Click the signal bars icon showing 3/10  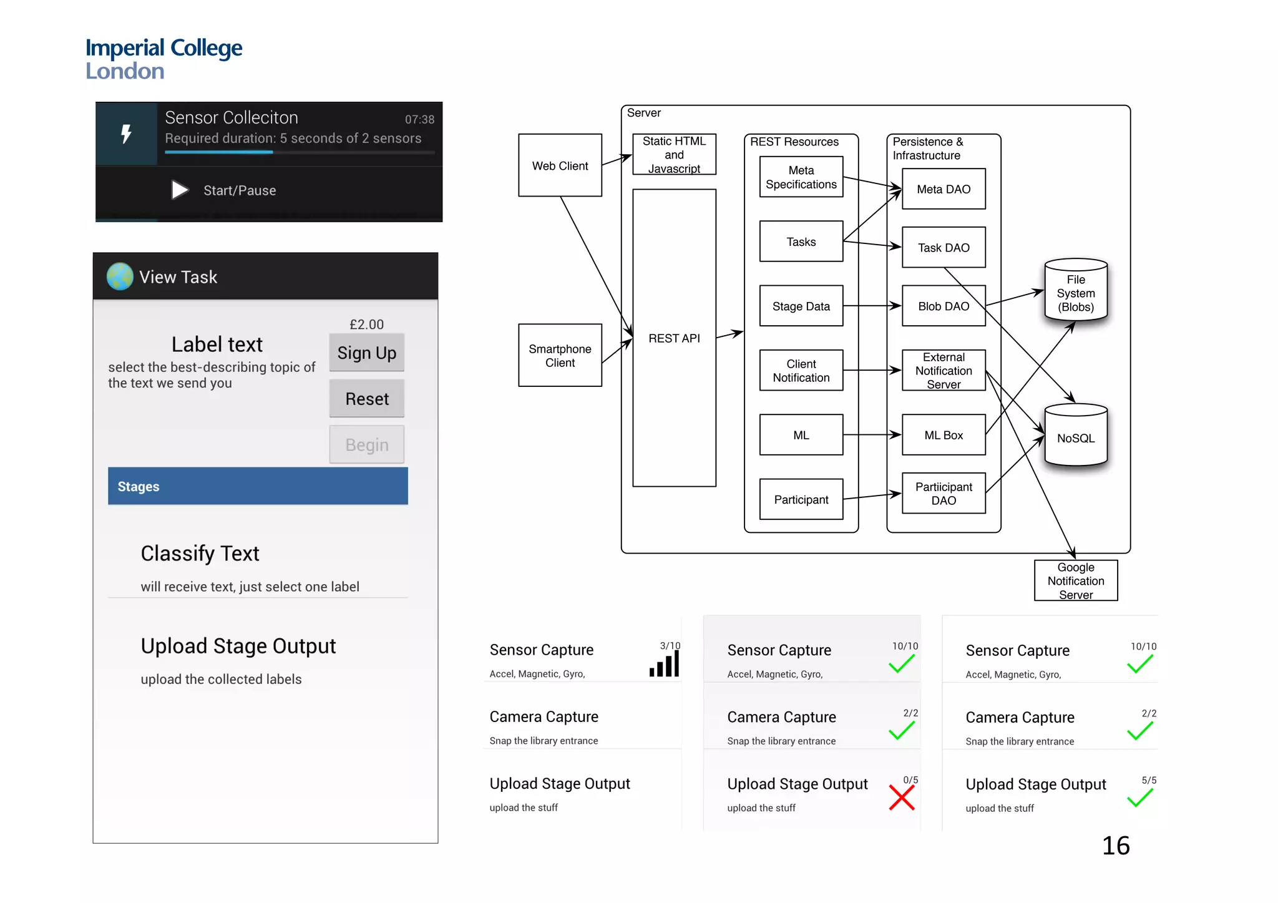665,664
